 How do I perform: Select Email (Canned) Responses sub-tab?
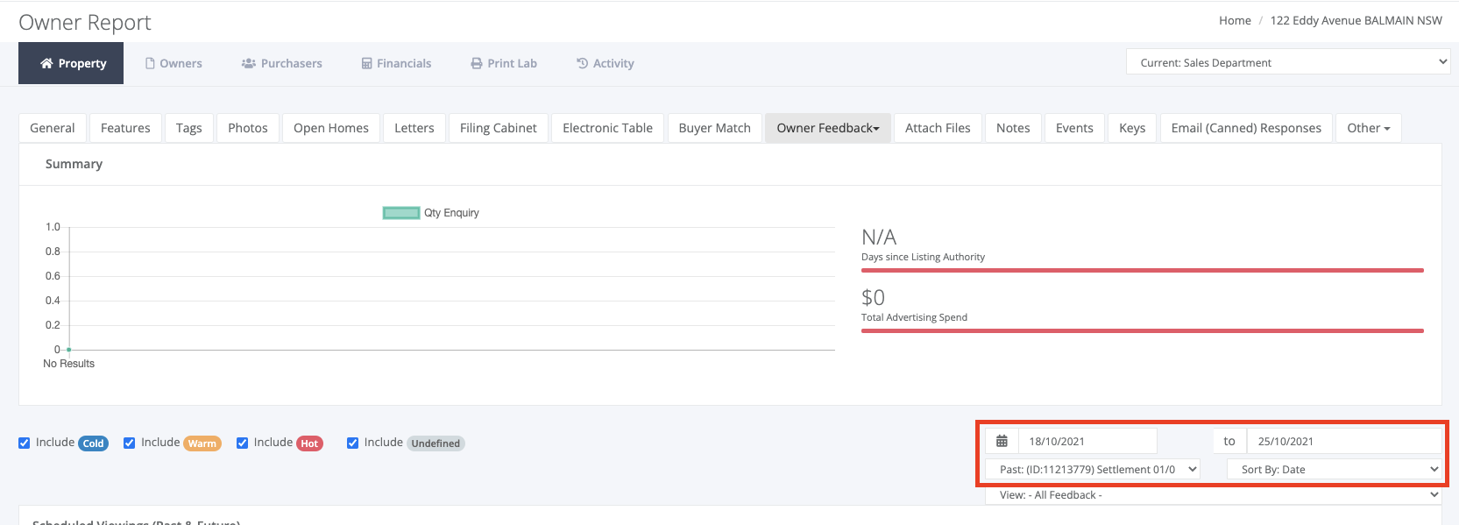(x=1246, y=128)
